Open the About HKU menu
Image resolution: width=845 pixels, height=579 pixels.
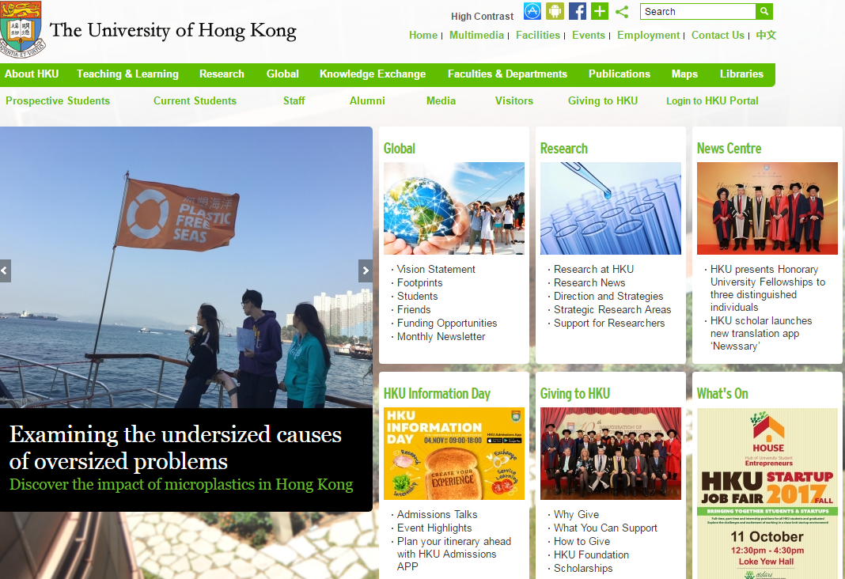pos(32,74)
